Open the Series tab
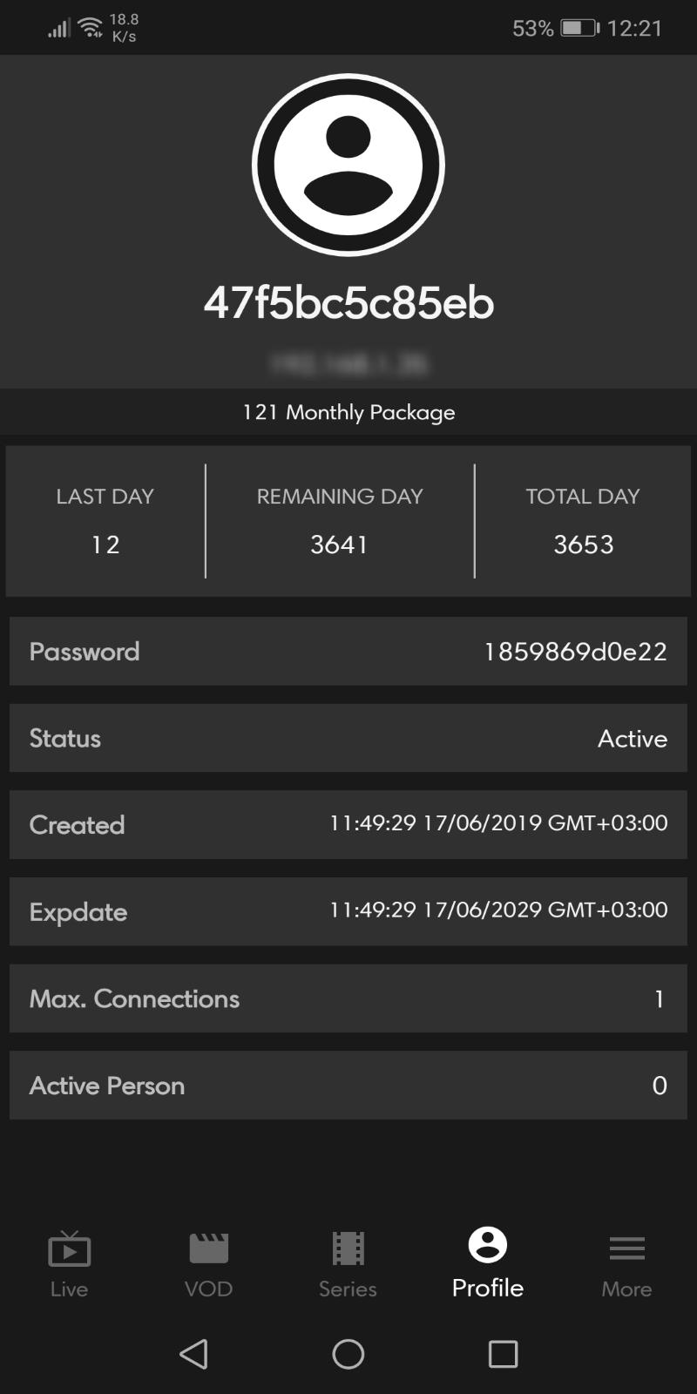 (x=348, y=1263)
